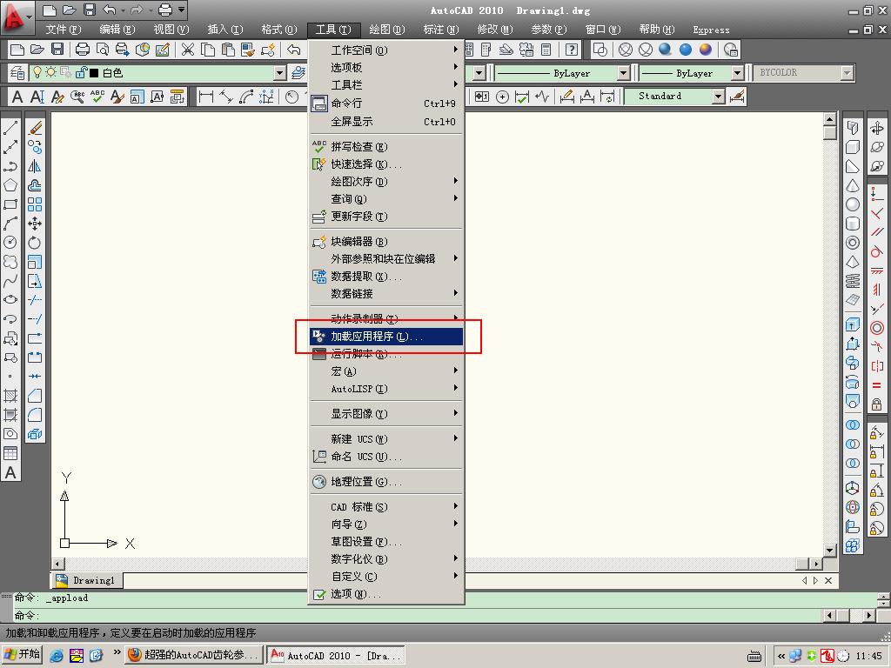Expand AutoLISP submenu
This screenshot has width=891, height=668.
(x=386, y=389)
